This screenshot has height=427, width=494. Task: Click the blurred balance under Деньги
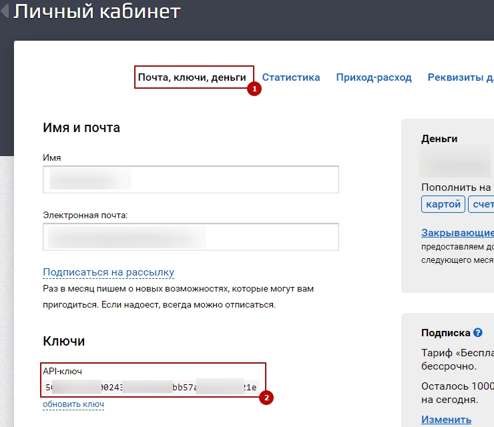[x=454, y=162]
